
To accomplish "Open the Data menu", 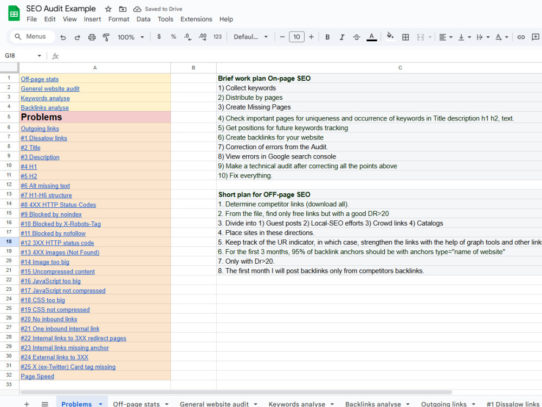I will click(x=144, y=19).
